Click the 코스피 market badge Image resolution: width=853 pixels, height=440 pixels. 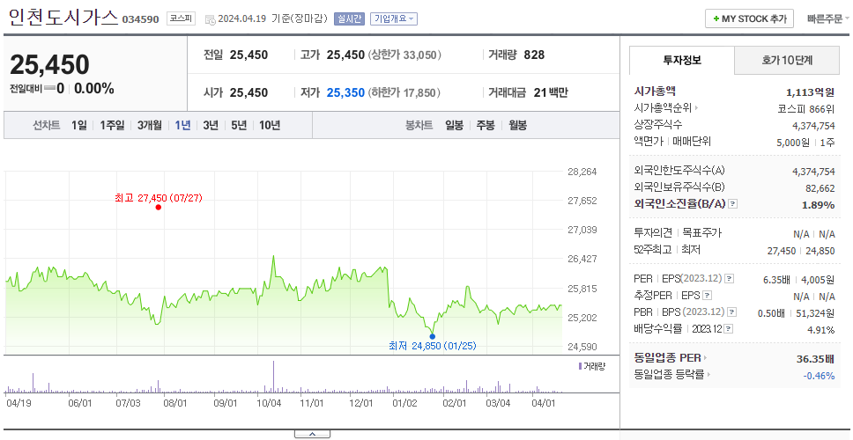[181, 19]
